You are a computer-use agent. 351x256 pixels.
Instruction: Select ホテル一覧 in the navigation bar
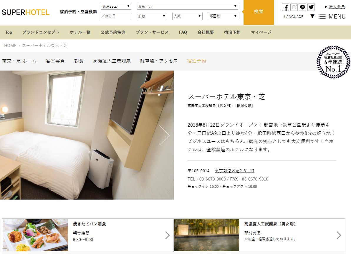(x=80, y=32)
